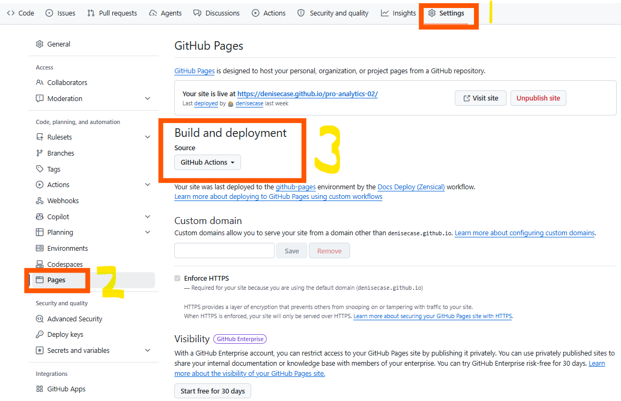
Task: Click the 'Integrations' sidebar heading text
Action: [51, 374]
